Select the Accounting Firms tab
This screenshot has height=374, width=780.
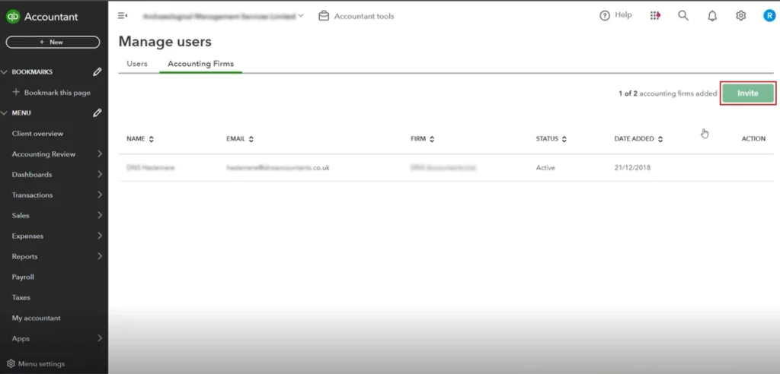pyautogui.click(x=200, y=64)
